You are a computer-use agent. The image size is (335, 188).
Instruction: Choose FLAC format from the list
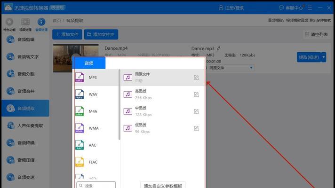tap(96, 162)
